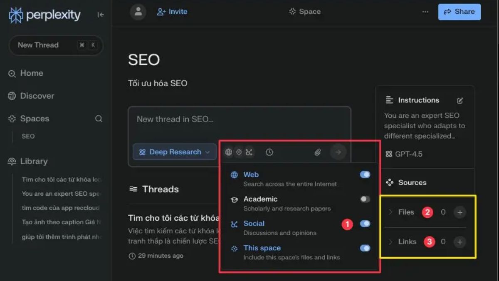Open library thread starting 'Tìm cho tôi các từ khóa'
Screen dimensions: 499x281
click(x=62, y=179)
